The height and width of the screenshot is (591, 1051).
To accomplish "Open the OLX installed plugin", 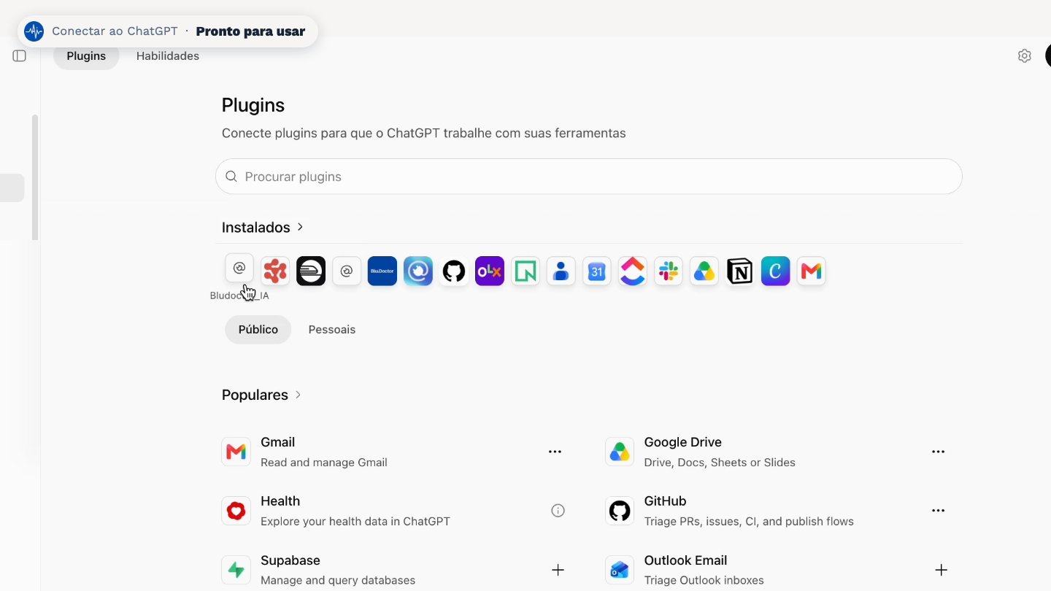I will pos(490,271).
